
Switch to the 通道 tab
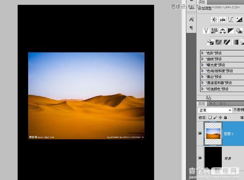click(212, 104)
